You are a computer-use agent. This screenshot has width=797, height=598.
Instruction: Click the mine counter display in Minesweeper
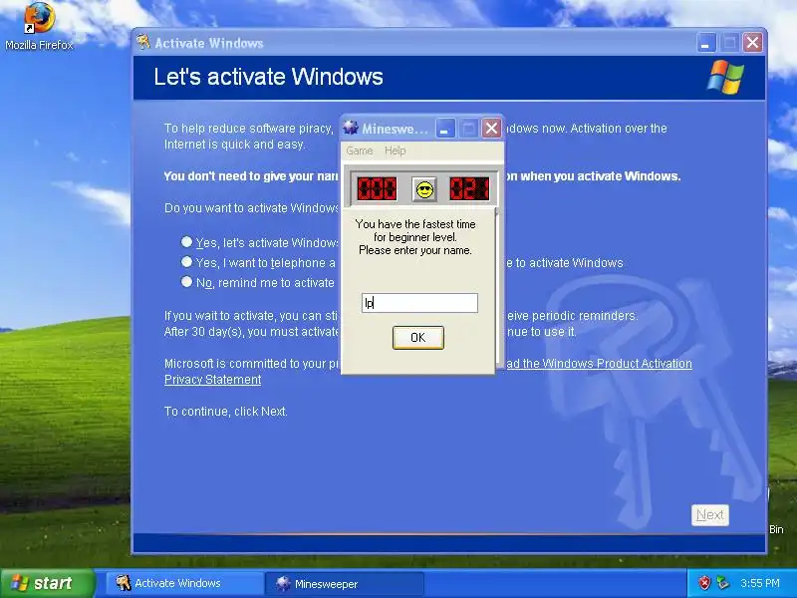click(377, 188)
